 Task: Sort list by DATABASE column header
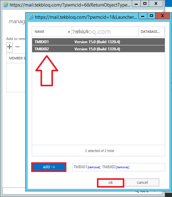(151, 32)
